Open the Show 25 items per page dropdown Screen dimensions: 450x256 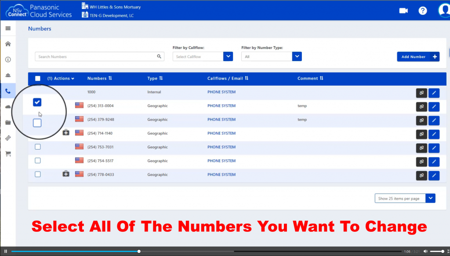430,198
